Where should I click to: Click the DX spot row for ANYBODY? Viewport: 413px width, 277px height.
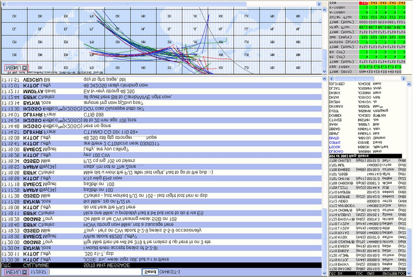pyautogui.click(x=367, y=206)
